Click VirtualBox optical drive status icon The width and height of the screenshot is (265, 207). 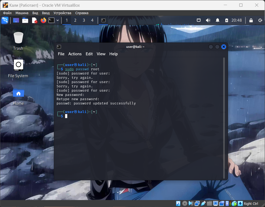point(185,204)
